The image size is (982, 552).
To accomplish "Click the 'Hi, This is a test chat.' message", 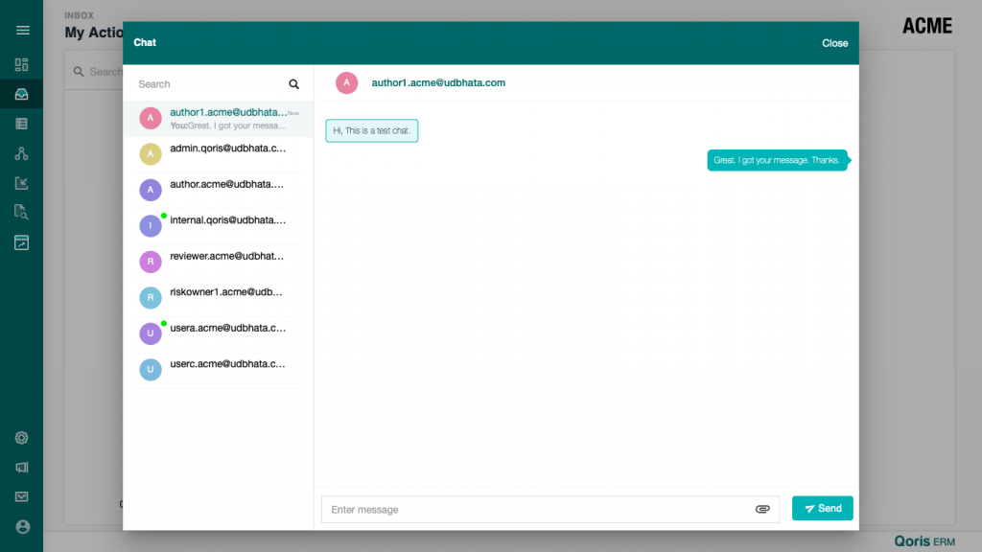I will tap(371, 130).
